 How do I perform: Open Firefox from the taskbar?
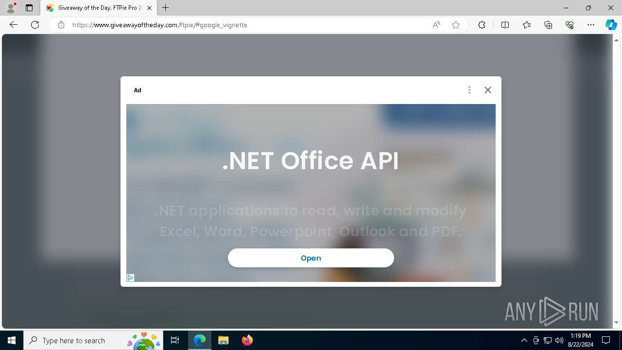247,340
